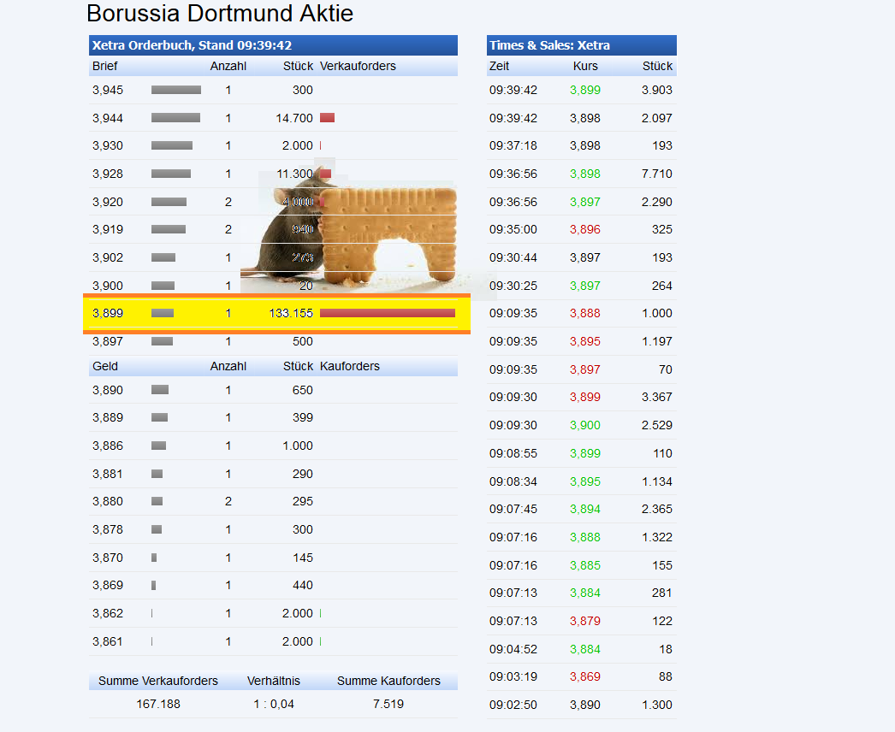895x732 pixels.
Task: Click the 14.700 quantity in the 3,944 row
Action: (x=294, y=118)
